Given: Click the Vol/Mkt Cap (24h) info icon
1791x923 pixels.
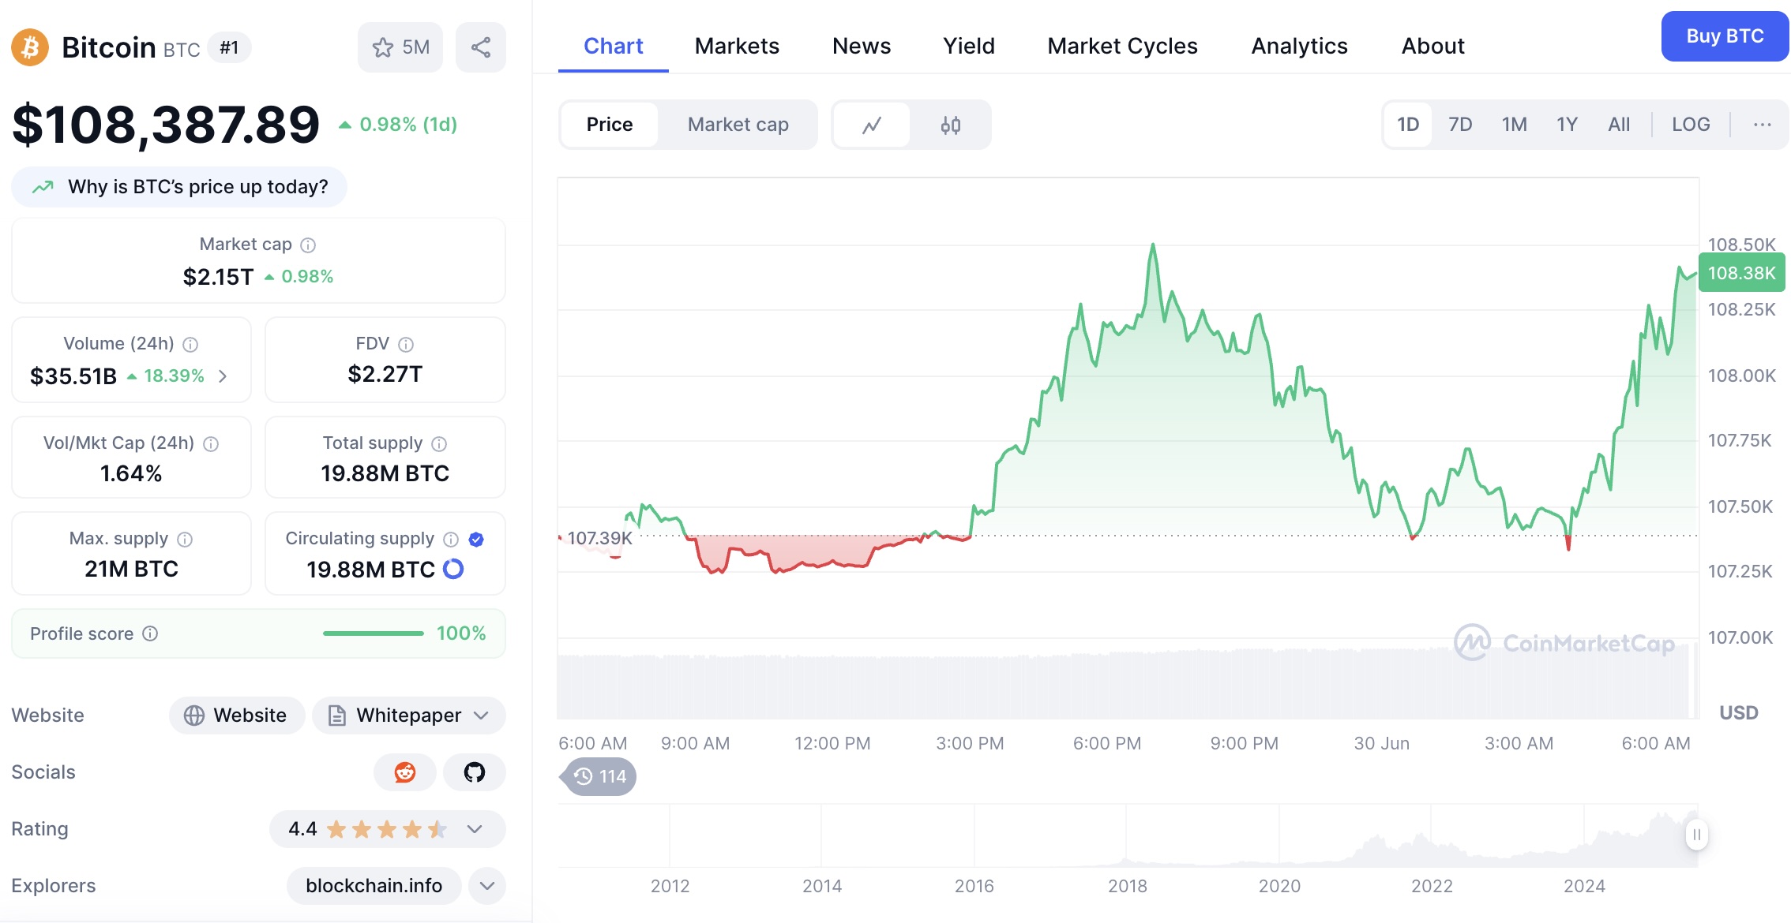Looking at the screenshot, I should 211,444.
